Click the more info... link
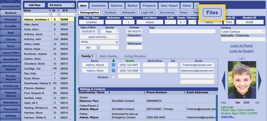 point(228,117)
